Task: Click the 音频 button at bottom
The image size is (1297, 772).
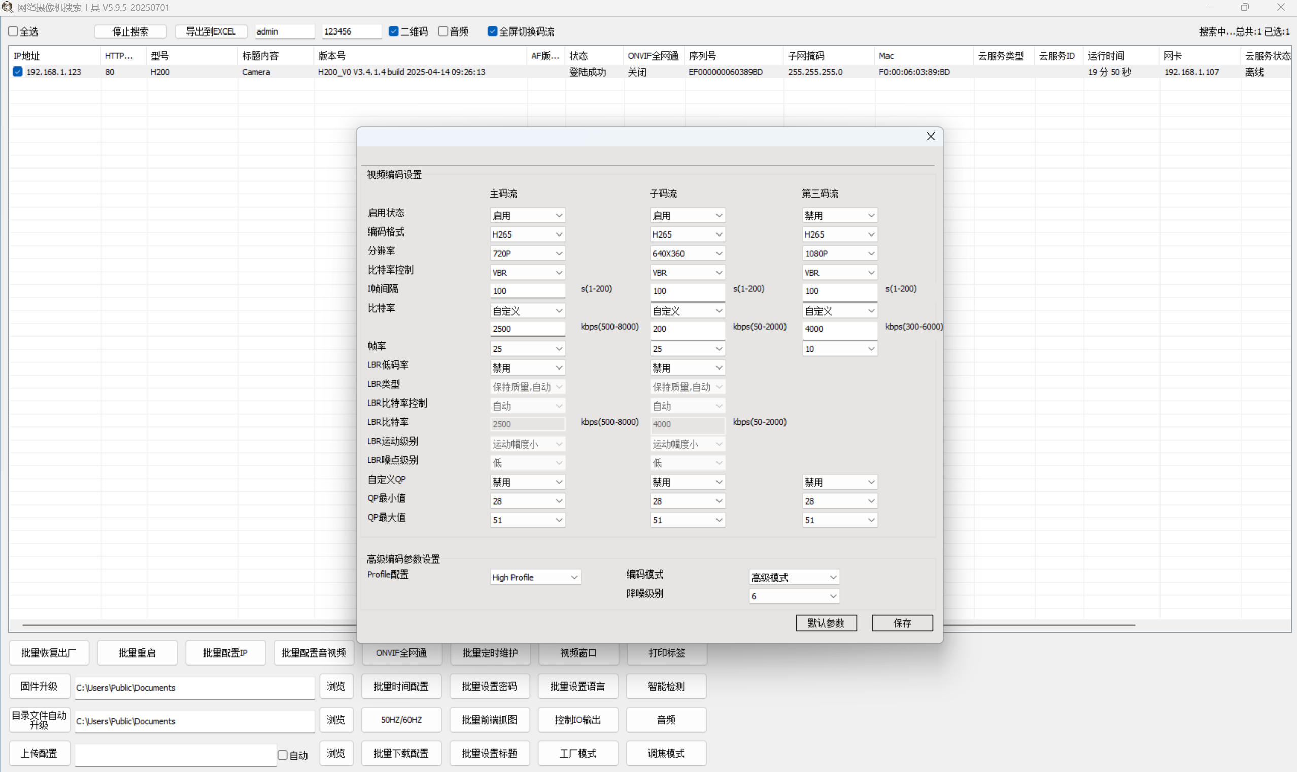Action: (x=666, y=719)
